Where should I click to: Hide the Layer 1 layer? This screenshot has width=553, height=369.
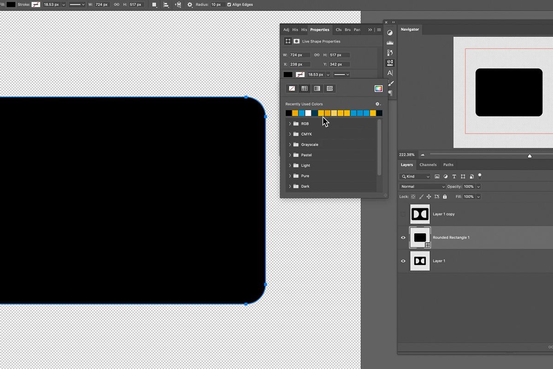pos(403,261)
